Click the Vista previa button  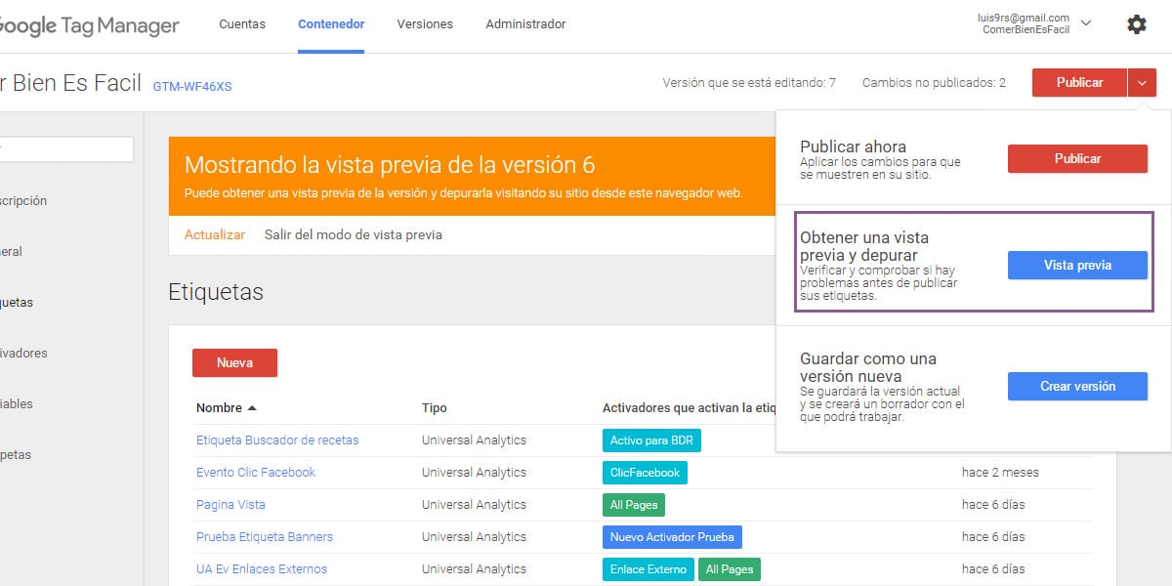pos(1077,265)
